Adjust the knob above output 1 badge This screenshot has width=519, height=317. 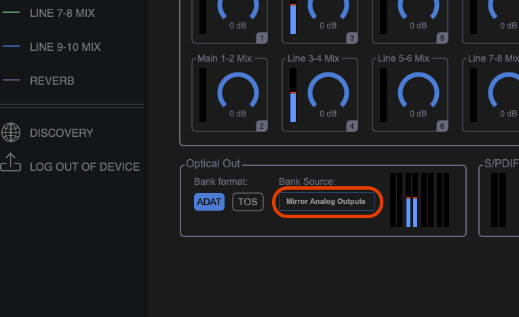click(238, 9)
